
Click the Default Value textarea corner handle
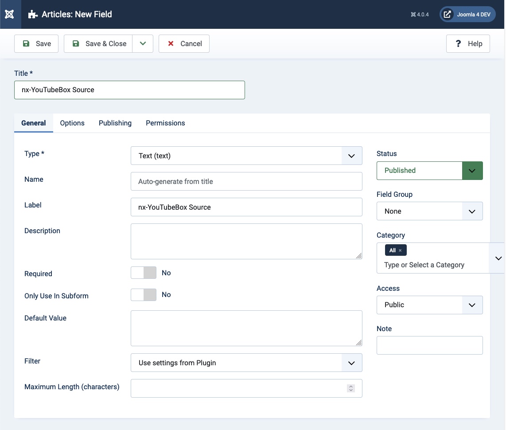358,343
